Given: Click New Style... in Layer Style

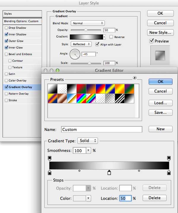Looking at the screenshot, I should pos(160,32).
